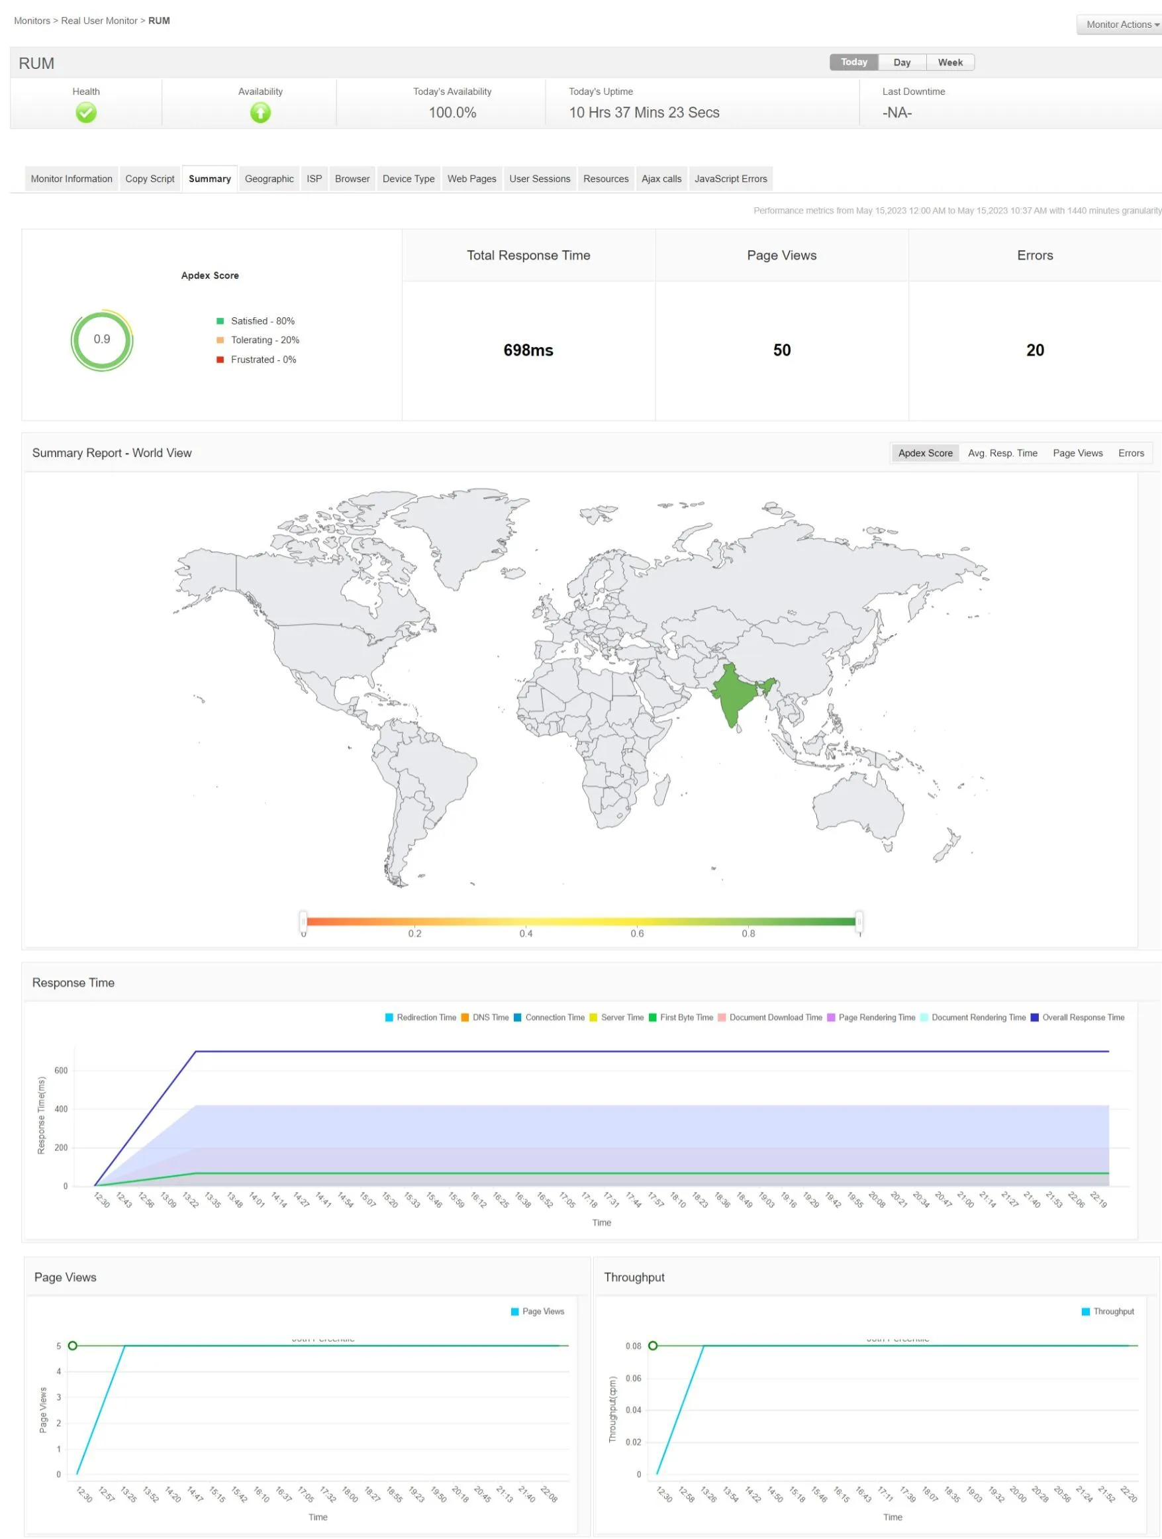Switch time range to Week
The width and height of the screenshot is (1162, 1539).
coord(949,63)
